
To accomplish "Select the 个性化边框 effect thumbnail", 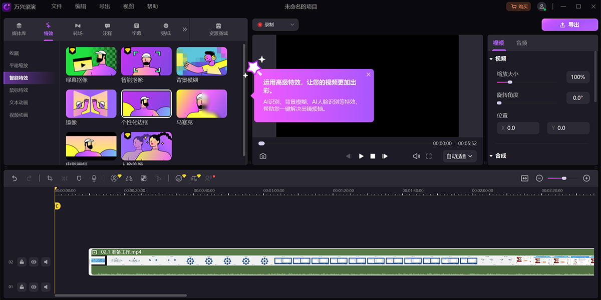I will tap(146, 103).
